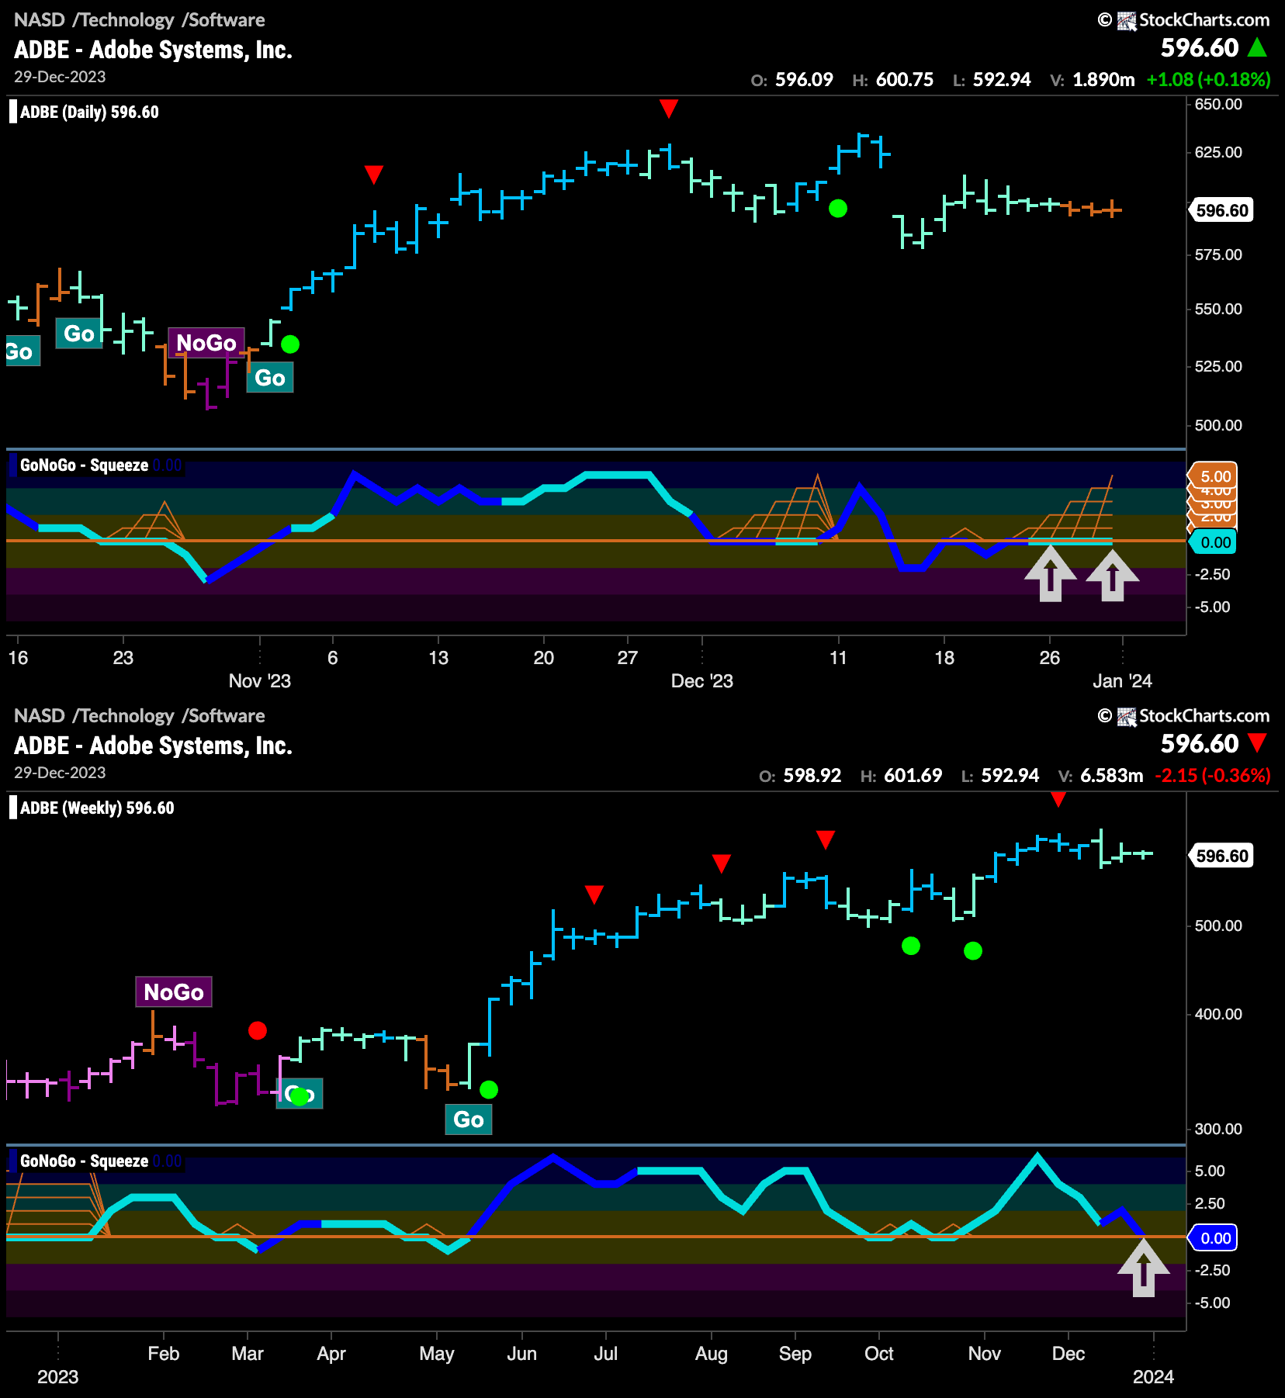Image resolution: width=1285 pixels, height=1398 pixels.
Task: Click the Nov '23 label on the daily time axis
Action: point(260,681)
